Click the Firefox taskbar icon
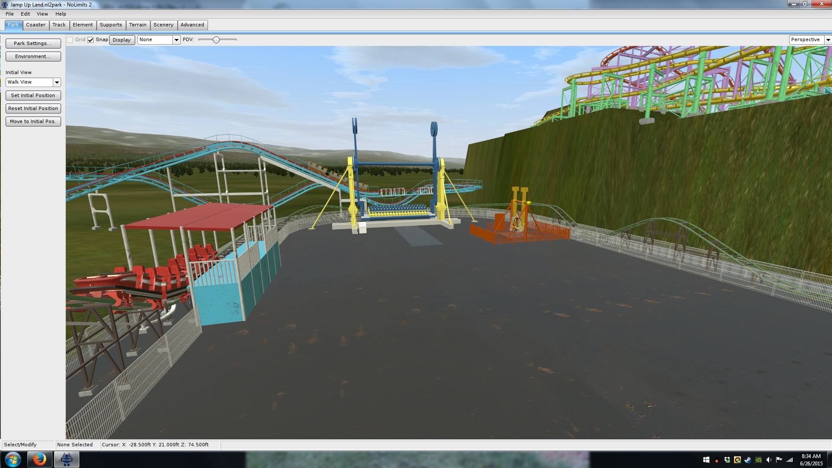This screenshot has height=468, width=832. click(x=39, y=459)
